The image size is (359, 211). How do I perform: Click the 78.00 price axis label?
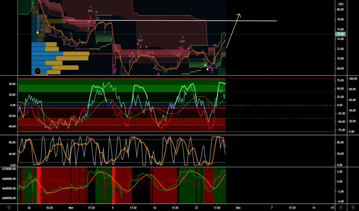pos(340,20)
